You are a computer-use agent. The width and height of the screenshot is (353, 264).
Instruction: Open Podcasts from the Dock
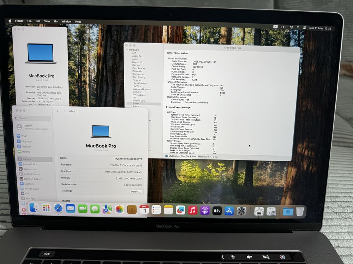coord(205,211)
